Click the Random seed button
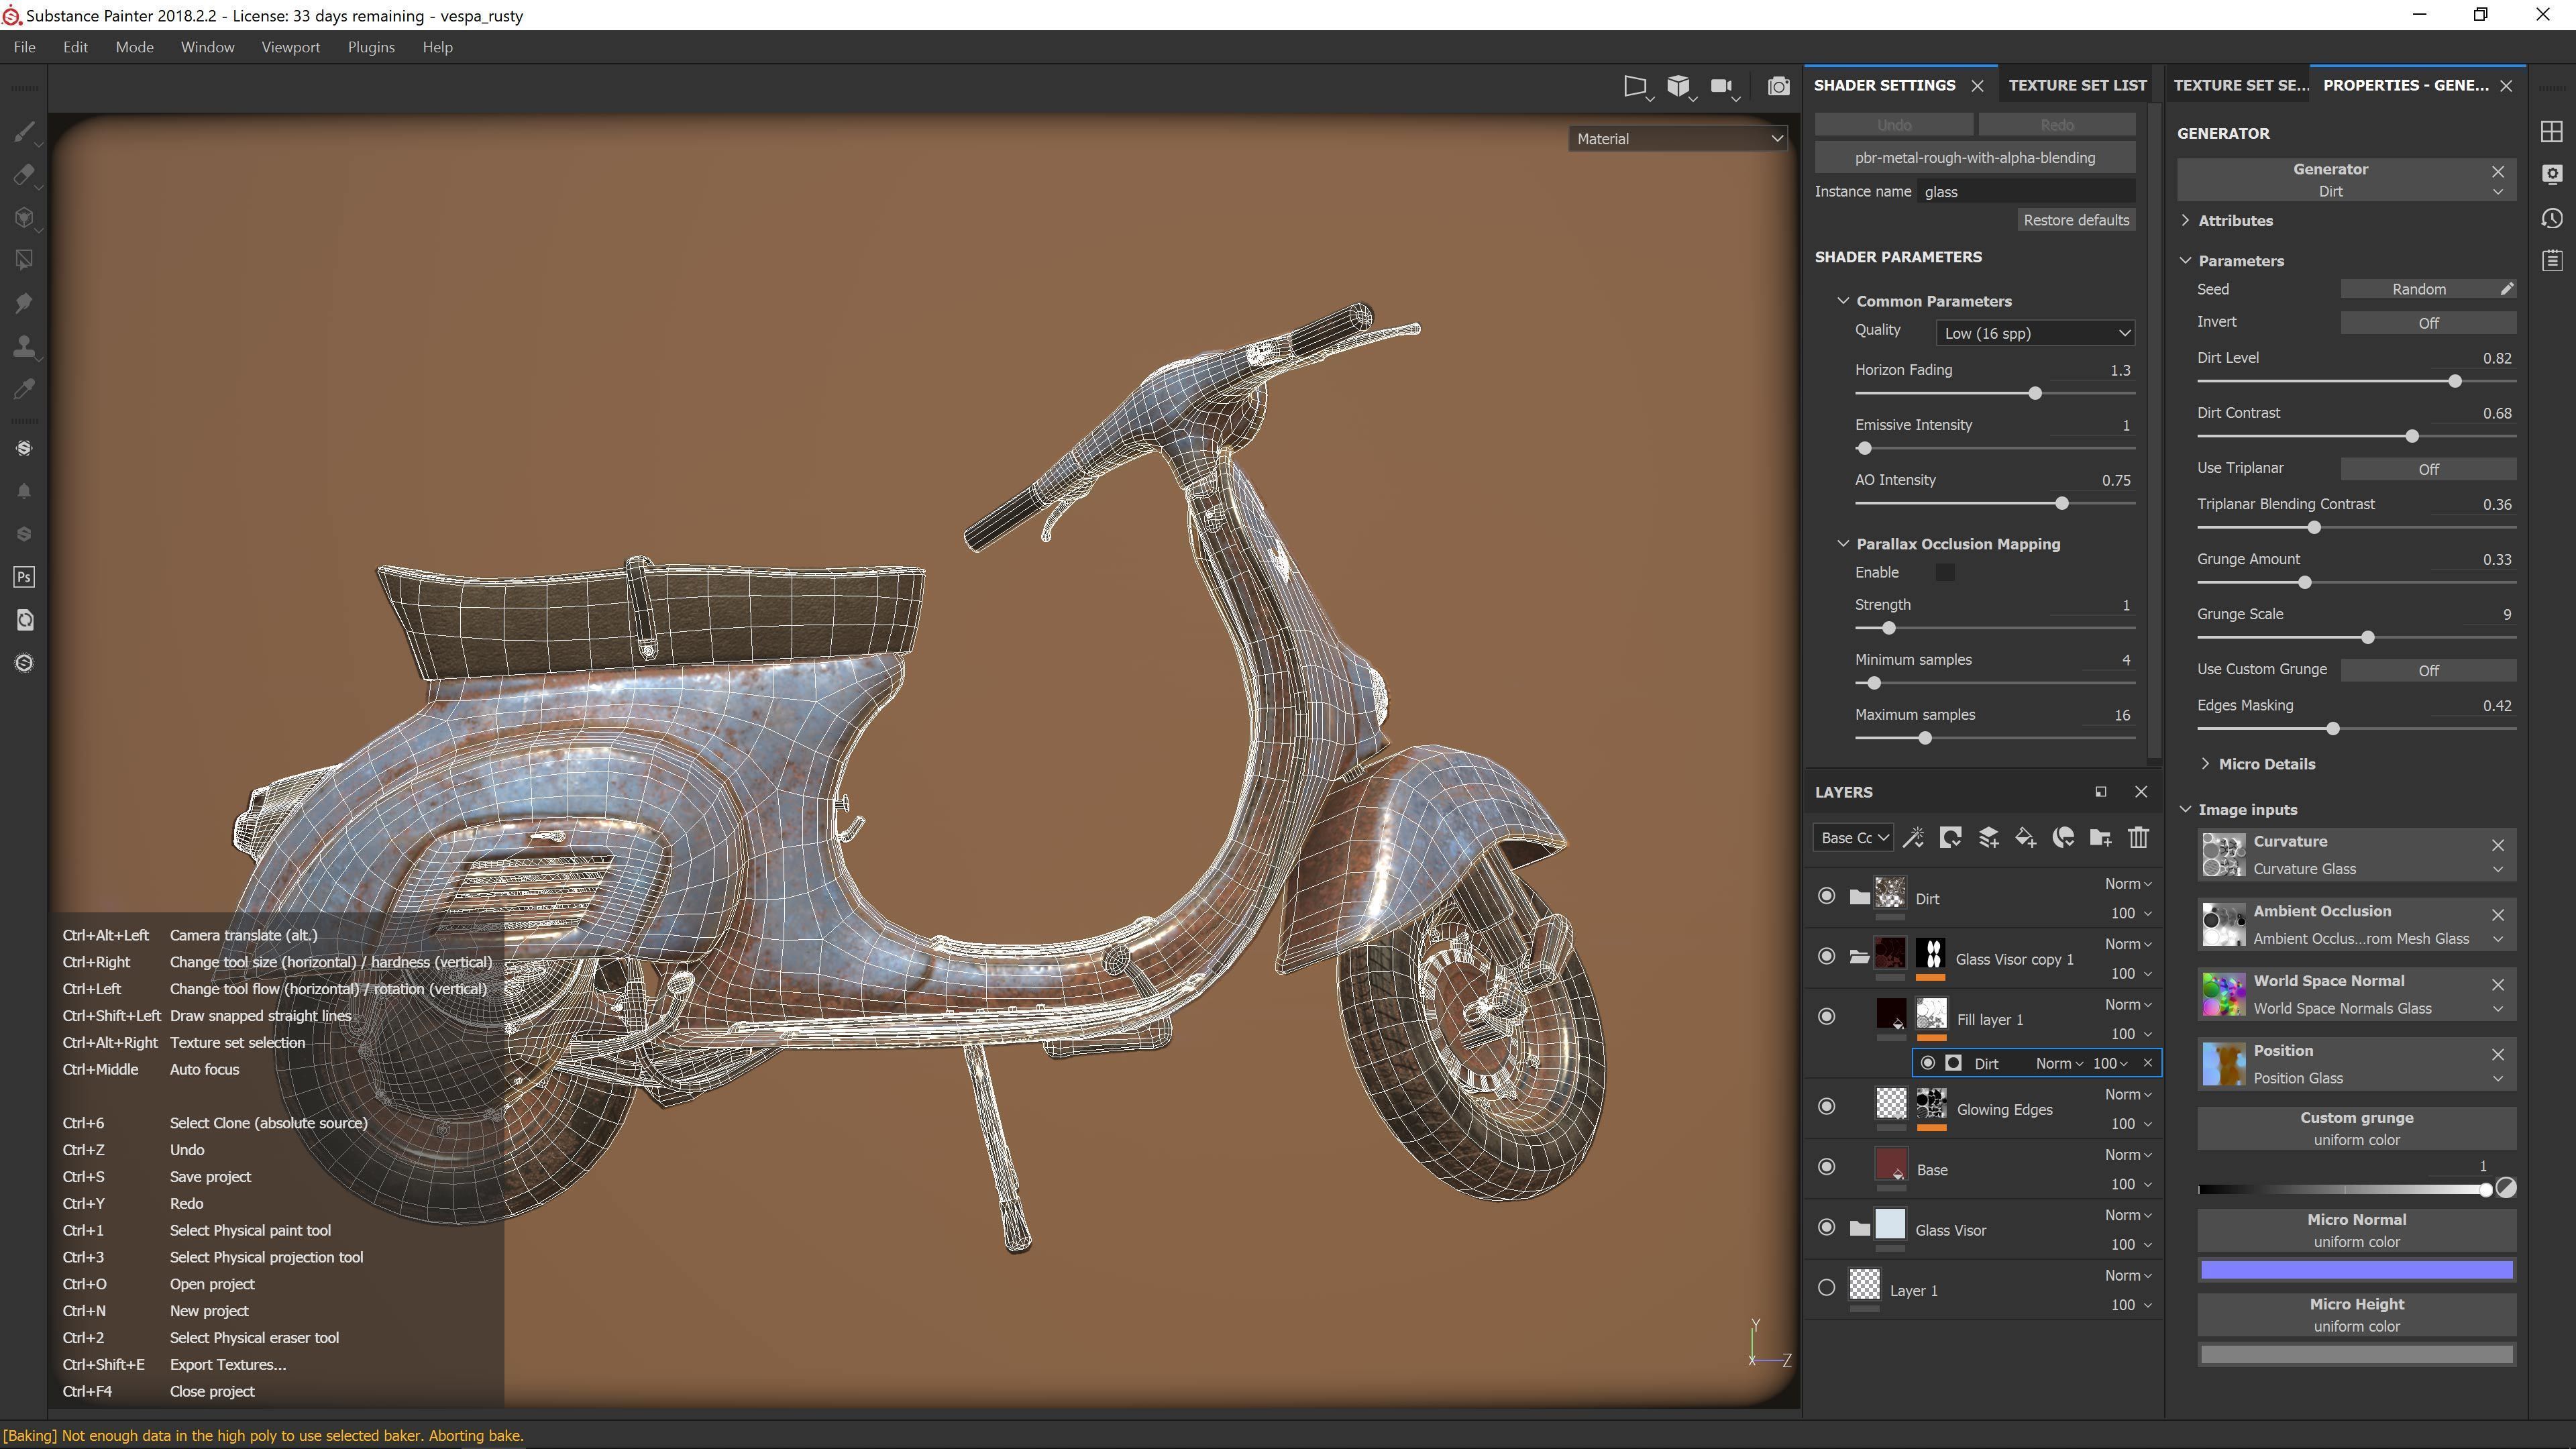The image size is (2576, 1449). click(x=2419, y=289)
